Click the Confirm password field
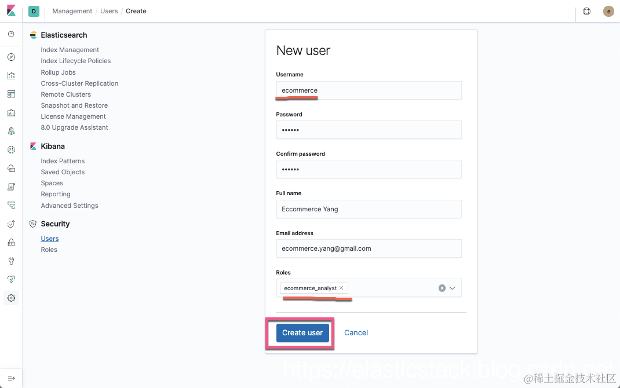The height and width of the screenshot is (388, 620). (369, 169)
